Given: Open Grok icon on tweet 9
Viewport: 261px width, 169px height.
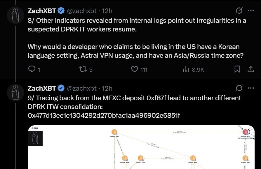Looking at the screenshot, I should coord(239,88).
